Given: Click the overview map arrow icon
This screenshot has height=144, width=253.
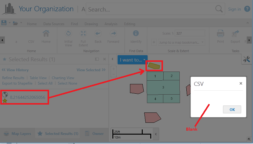Looking at the screenshot, I should pos(249,139).
